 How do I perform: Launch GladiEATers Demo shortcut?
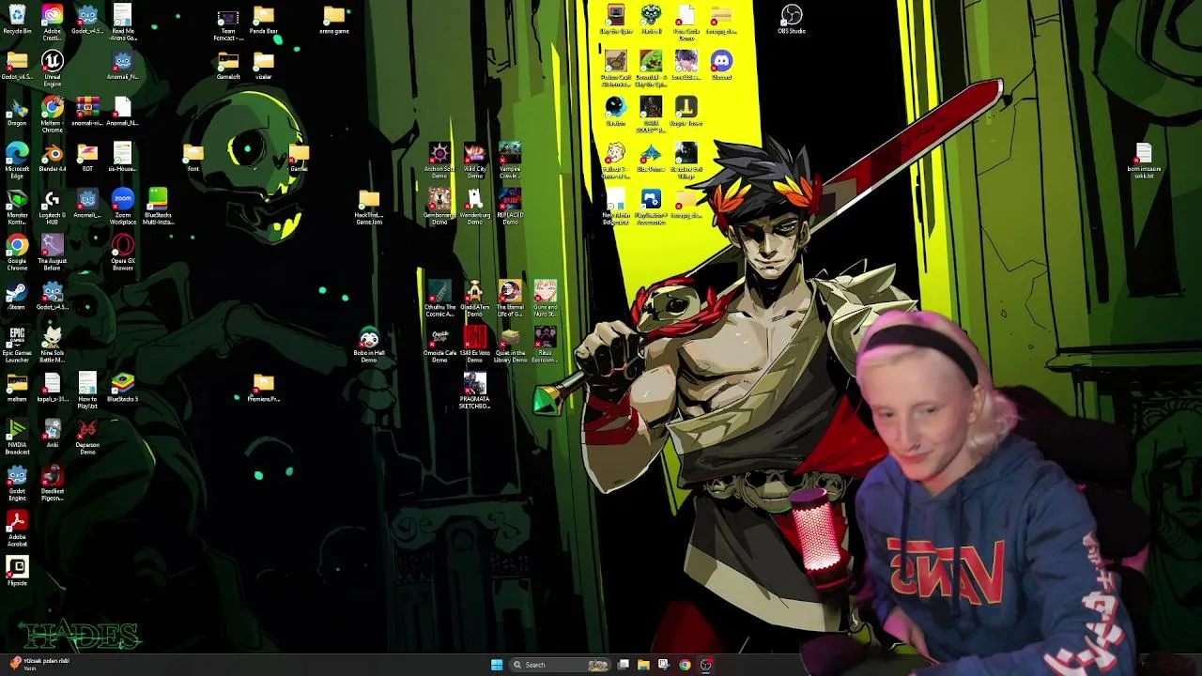coord(475,298)
